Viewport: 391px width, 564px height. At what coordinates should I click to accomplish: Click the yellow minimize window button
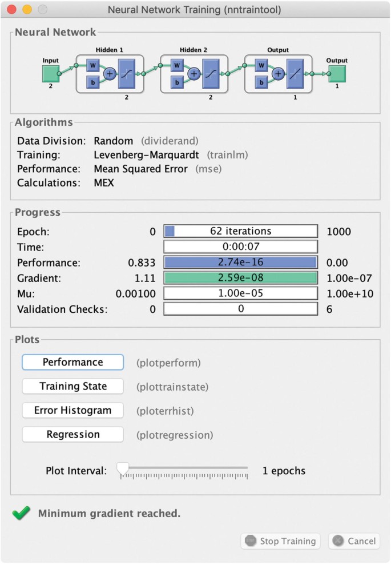27,10
